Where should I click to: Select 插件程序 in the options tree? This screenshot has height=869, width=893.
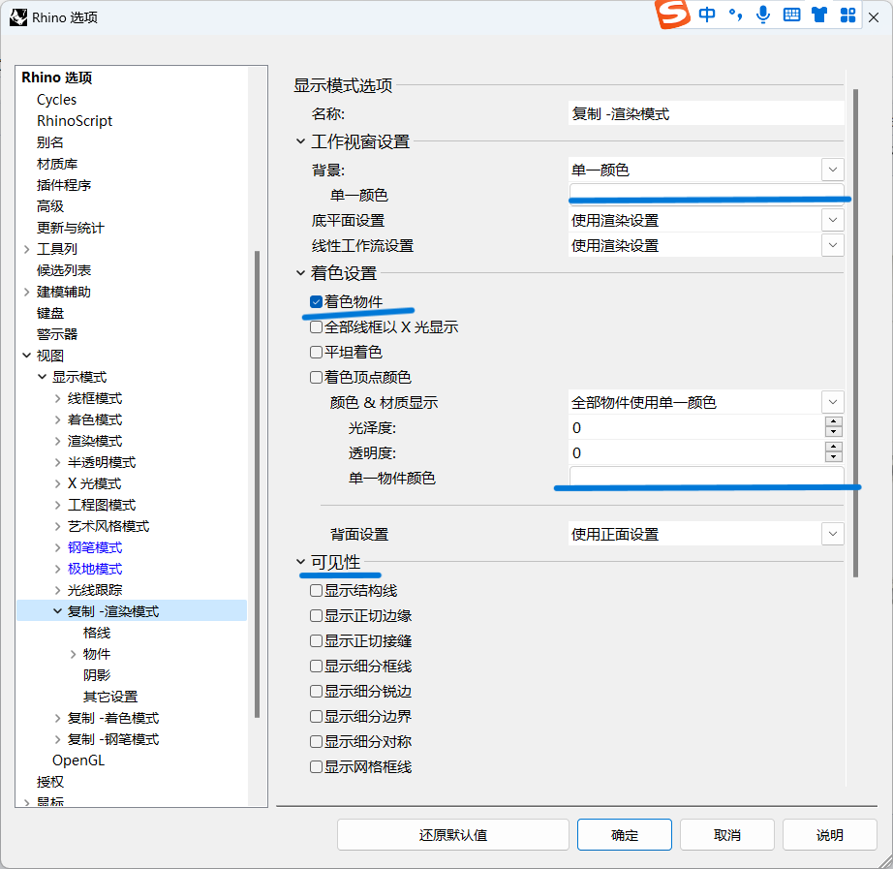(64, 185)
